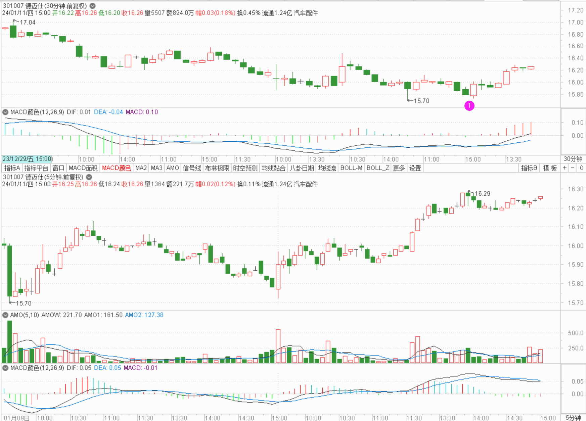Image resolution: width=586 pixels, height=421 pixels.
Task: Switch to the BOLL-M indicator tab
Action: [x=351, y=168]
